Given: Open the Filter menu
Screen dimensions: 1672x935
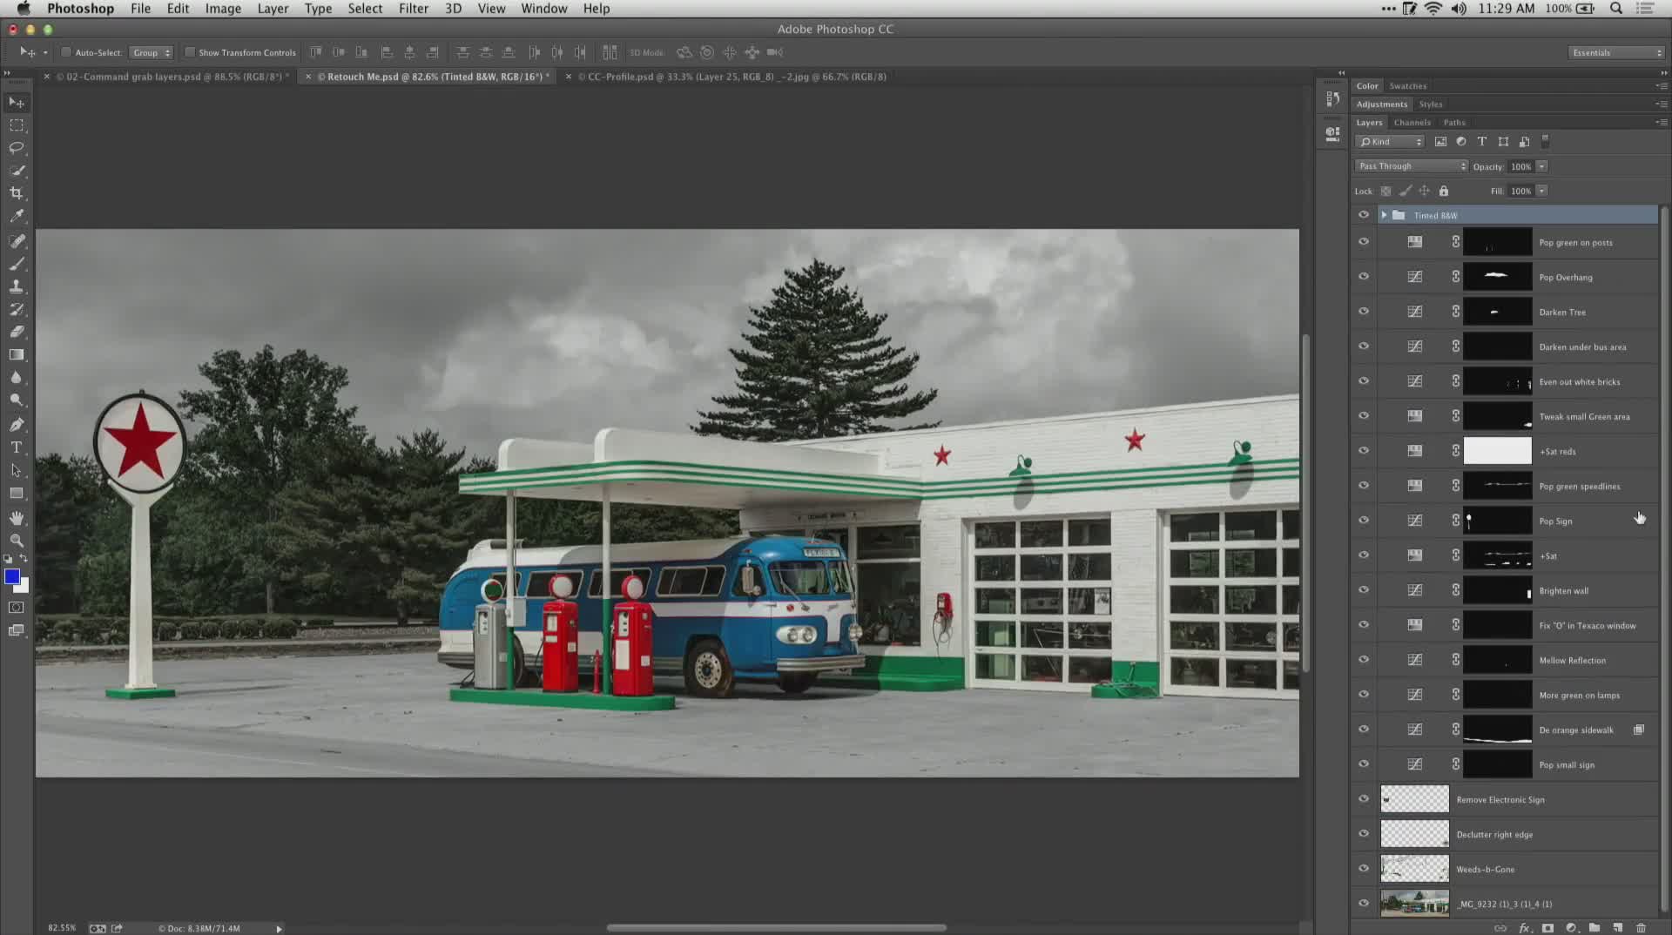Looking at the screenshot, I should [414, 9].
